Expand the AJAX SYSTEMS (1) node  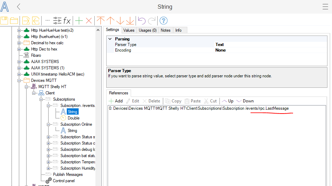click(19, 68)
